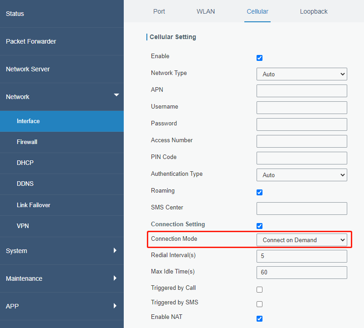Click the Max Idle Time field
This screenshot has height=328, width=364.
coord(301,273)
